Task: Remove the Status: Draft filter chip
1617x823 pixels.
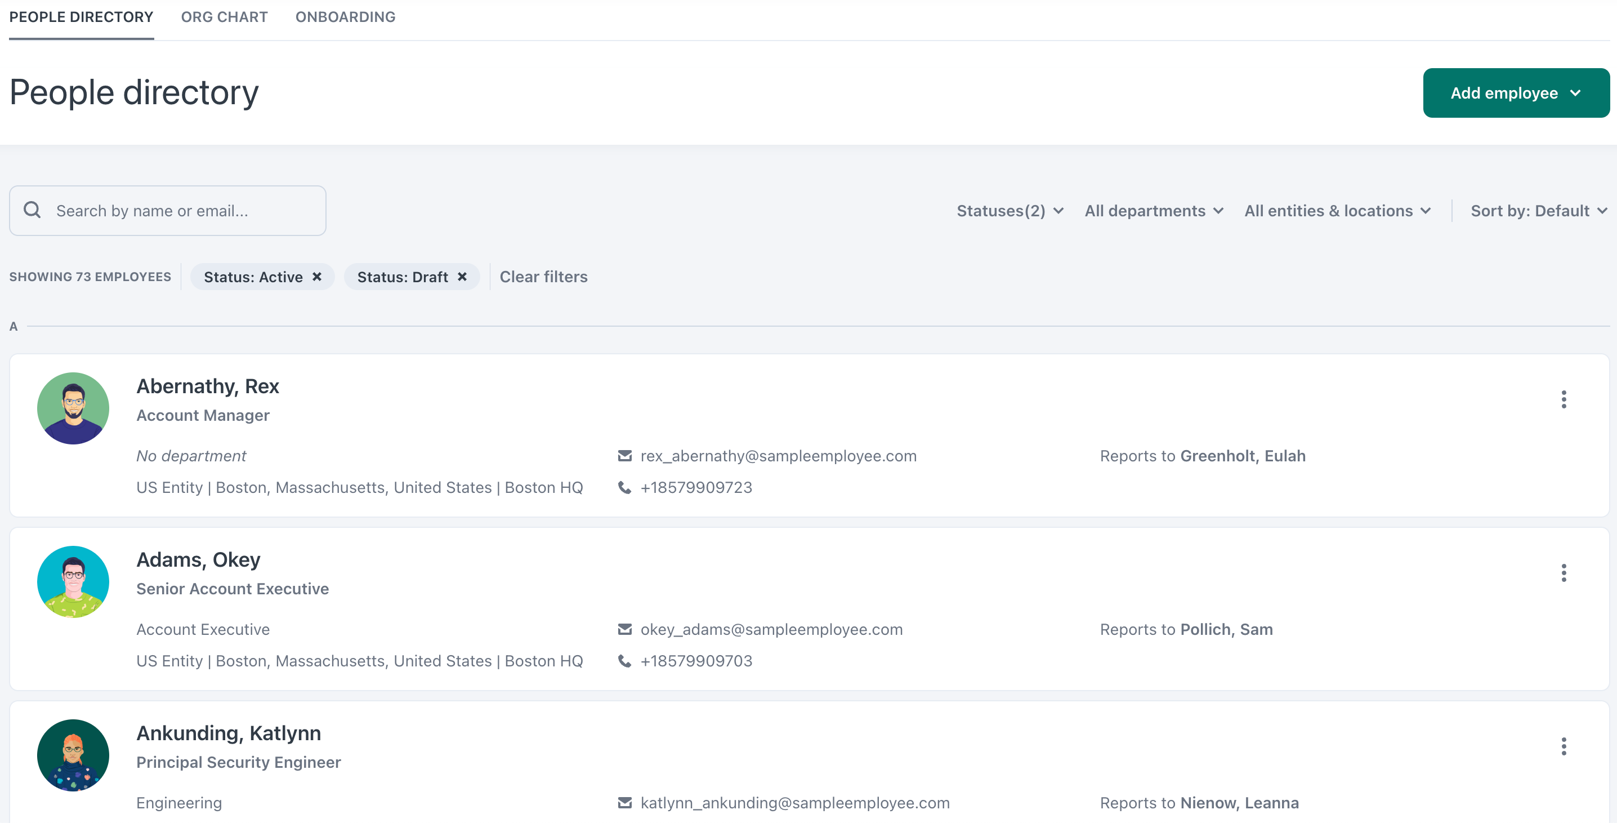Action: pyautogui.click(x=462, y=277)
